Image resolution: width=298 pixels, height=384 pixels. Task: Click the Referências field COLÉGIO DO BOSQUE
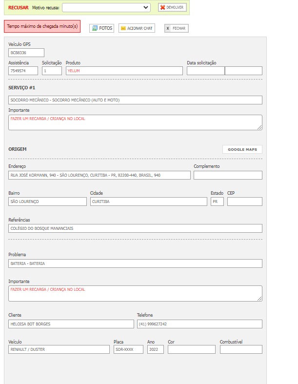(x=135, y=228)
